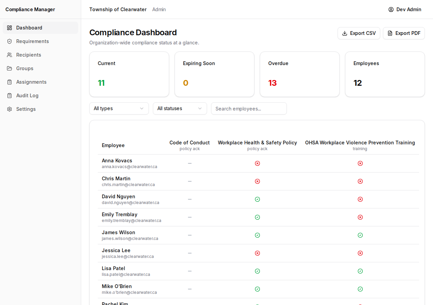The image size is (433, 305).
Task: Click Lisa Patel current OHSA training checkmark
Action: [360, 271]
